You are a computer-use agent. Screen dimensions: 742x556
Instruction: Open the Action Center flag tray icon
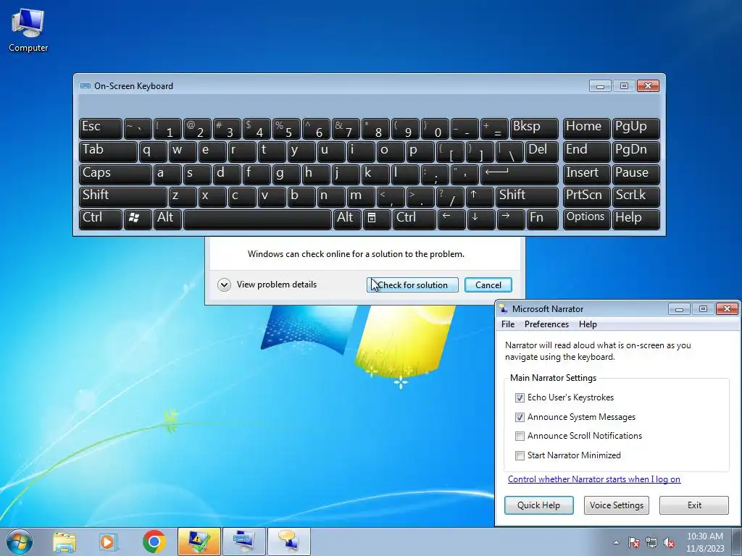(x=633, y=542)
